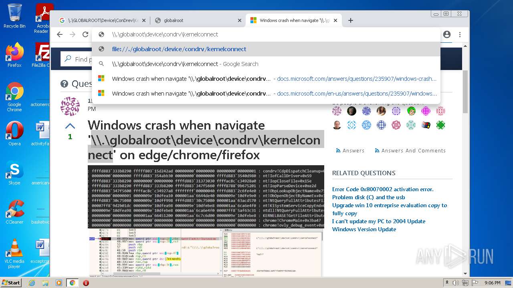Launch Opera from the desktop
This screenshot has width=513, height=288.
[x=14, y=134]
